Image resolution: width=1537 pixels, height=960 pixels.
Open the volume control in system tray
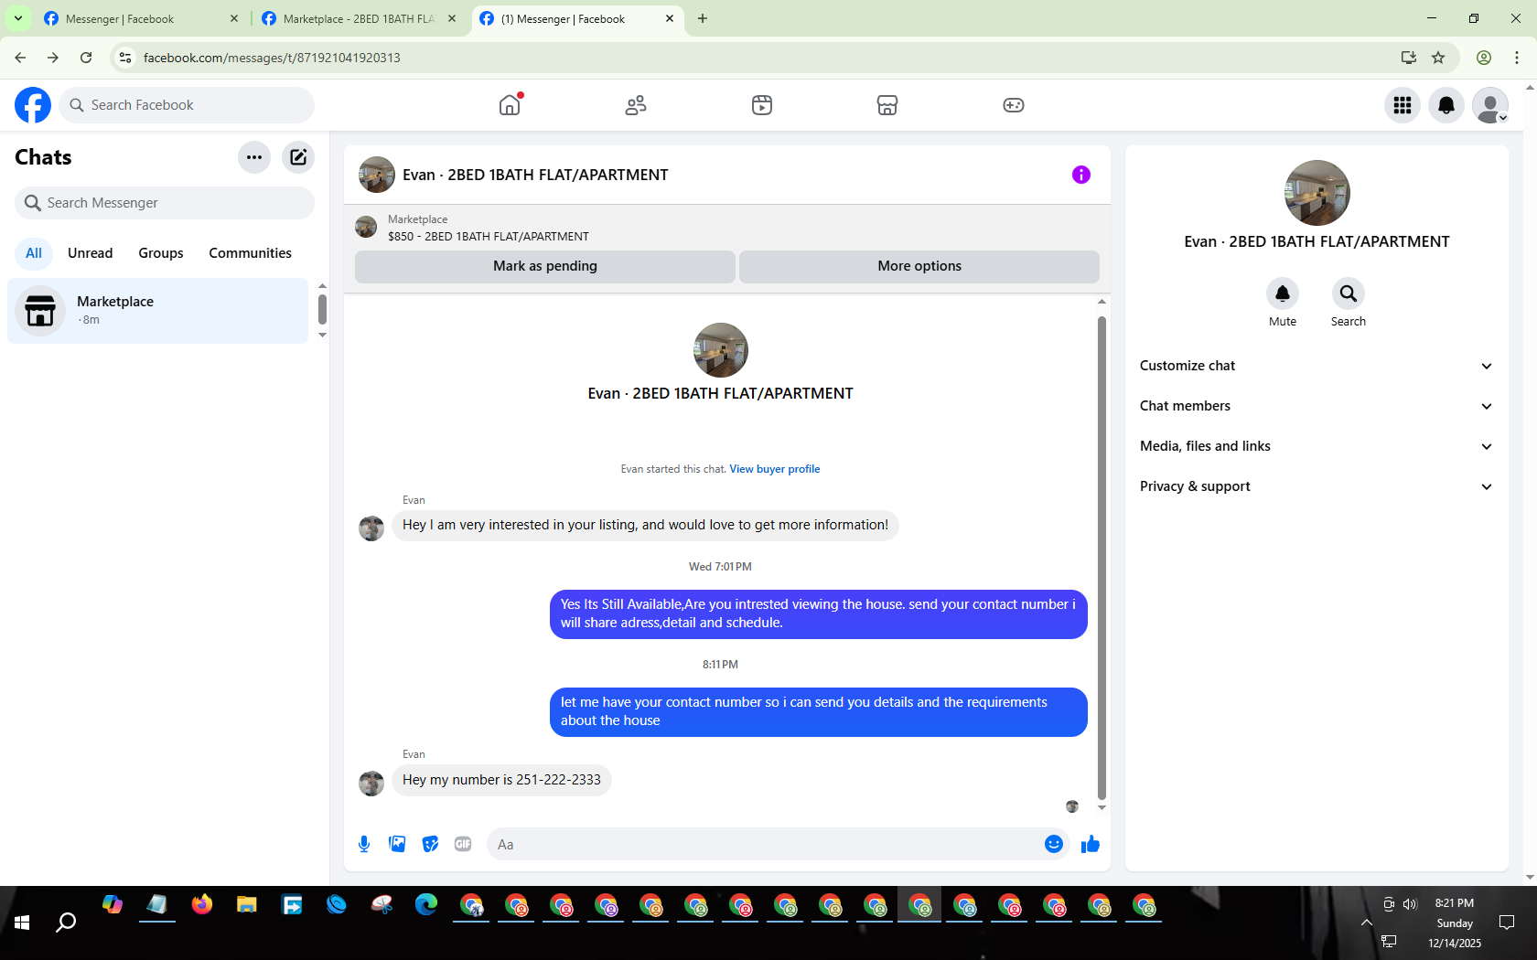(x=1410, y=903)
